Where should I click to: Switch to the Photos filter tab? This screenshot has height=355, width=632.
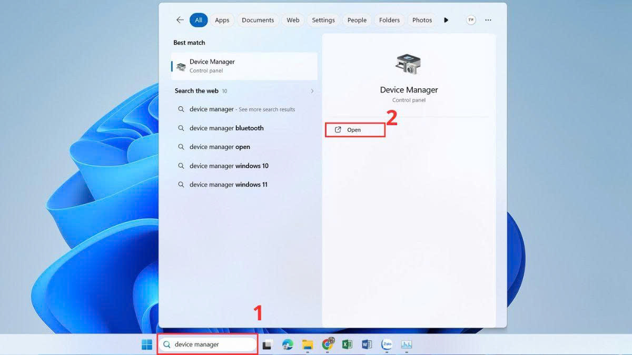[x=422, y=20]
